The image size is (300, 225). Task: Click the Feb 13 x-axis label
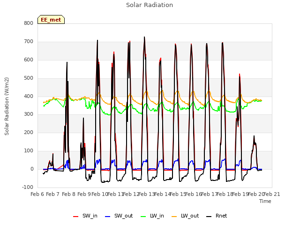coord(147,195)
